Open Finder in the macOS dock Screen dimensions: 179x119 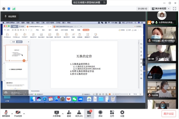click(x=33, y=99)
